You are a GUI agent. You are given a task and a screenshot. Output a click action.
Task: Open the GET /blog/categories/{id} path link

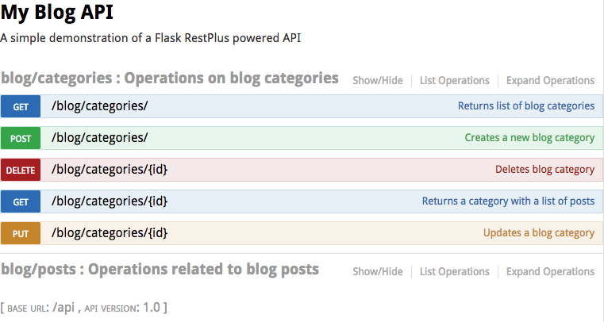click(110, 201)
